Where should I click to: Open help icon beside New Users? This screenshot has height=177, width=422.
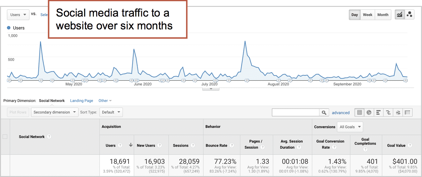pyautogui.click(x=160, y=145)
